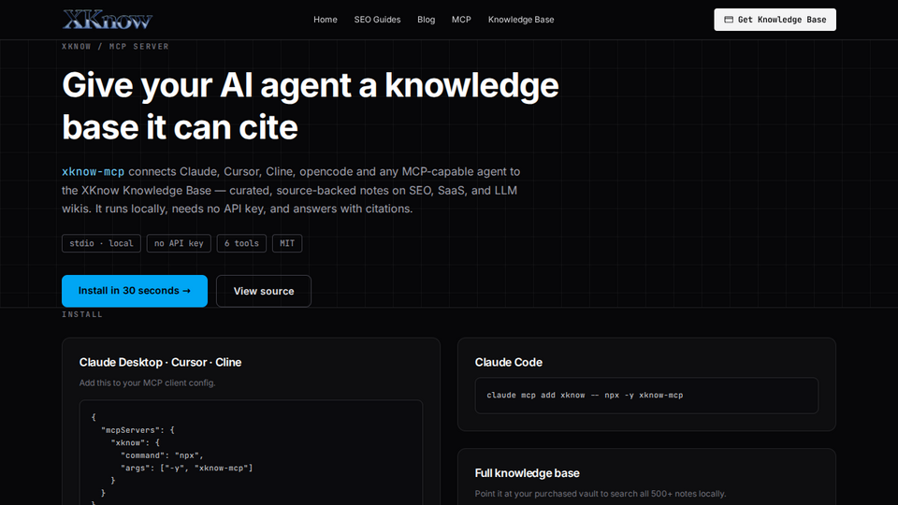This screenshot has width=898, height=505.
Task: Click the 'no API key' tag
Action: point(179,243)
